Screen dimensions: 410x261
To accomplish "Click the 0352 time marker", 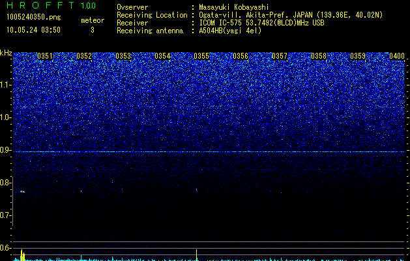I will click(84, 56).
